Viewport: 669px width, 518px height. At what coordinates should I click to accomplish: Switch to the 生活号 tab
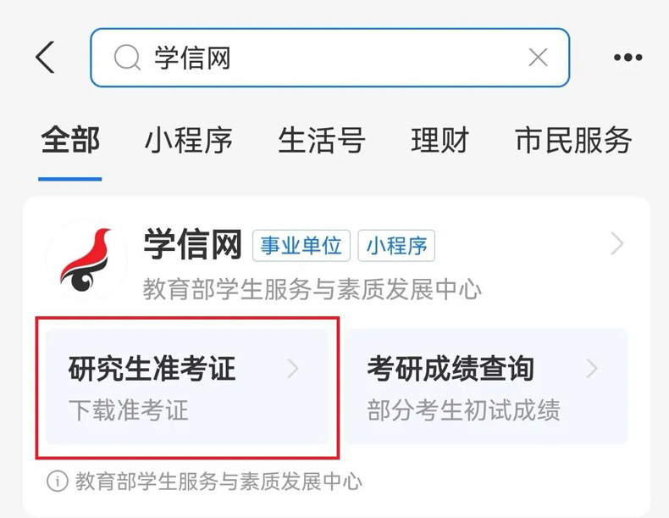[x=322, y=141]
